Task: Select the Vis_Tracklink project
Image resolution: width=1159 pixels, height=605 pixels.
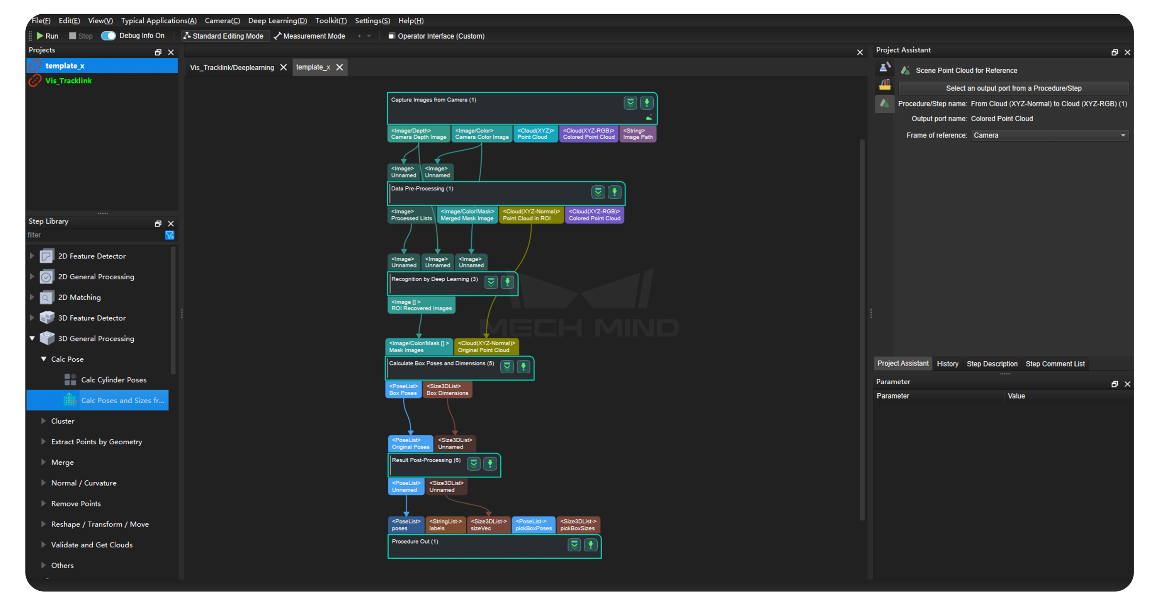Action: click(68, 80)
